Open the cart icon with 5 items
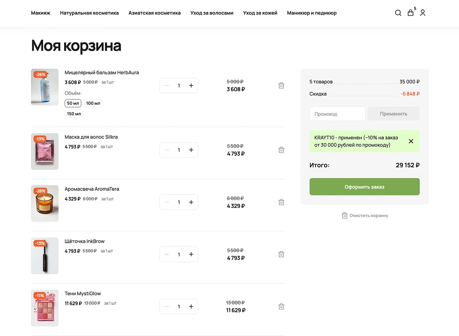The height and width of the screenshot is (336, 459). 410,13
